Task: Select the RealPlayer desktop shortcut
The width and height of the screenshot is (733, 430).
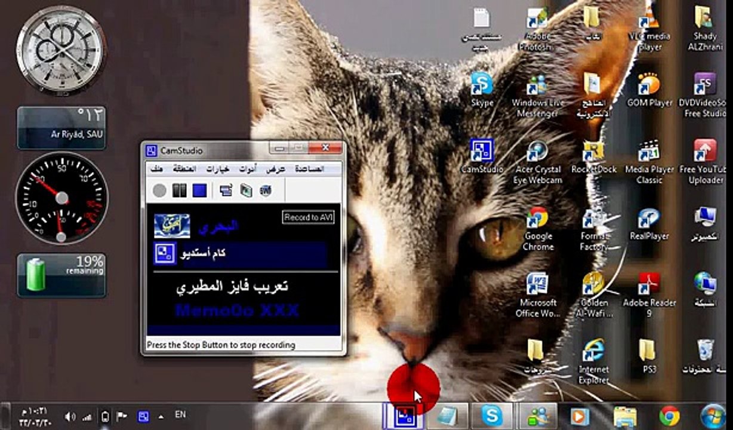Action: click(649, 223)
